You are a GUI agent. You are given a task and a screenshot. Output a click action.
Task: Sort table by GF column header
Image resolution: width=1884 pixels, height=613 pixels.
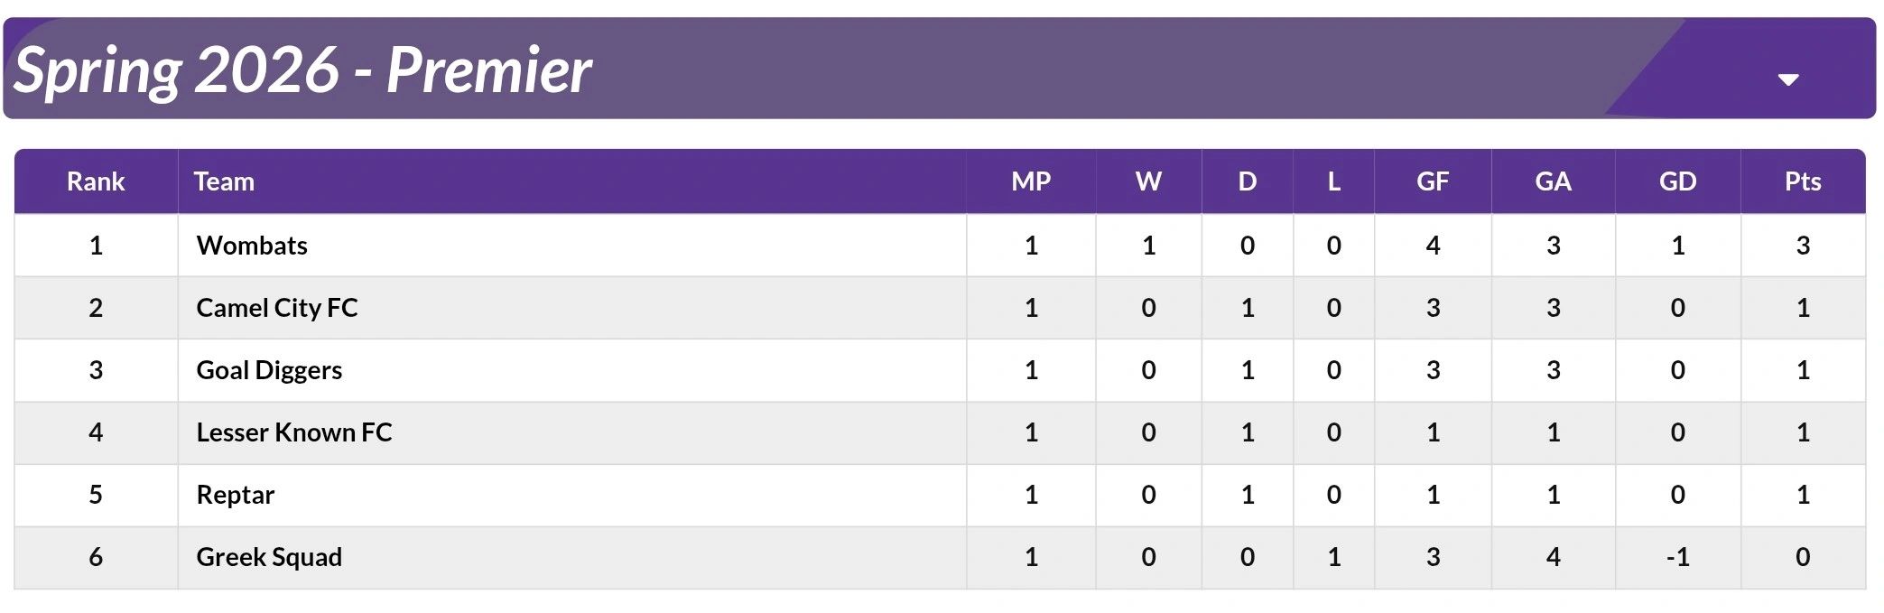(1433, 181)
